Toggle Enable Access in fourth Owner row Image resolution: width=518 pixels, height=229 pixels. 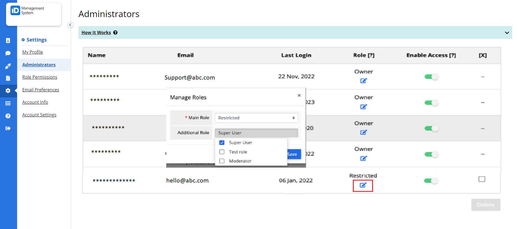[x=431, y=154]
